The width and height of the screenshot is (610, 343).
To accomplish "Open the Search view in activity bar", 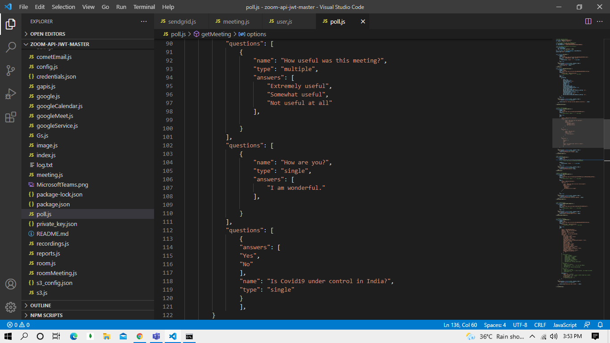I will click(11, 47).
